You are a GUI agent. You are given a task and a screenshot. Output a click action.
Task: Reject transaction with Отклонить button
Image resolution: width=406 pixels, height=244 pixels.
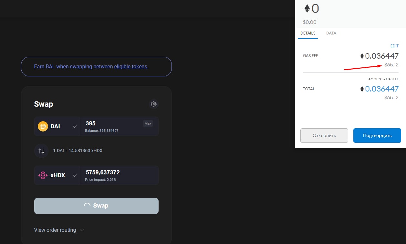pyautogui.click(x=324, y=135)
